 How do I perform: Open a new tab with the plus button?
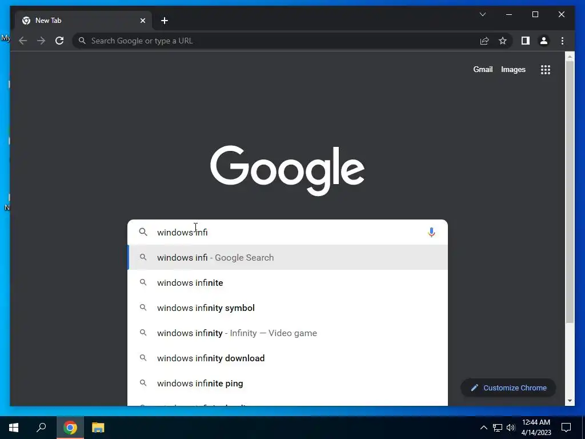pyautogui.click(x=165, y=21)
